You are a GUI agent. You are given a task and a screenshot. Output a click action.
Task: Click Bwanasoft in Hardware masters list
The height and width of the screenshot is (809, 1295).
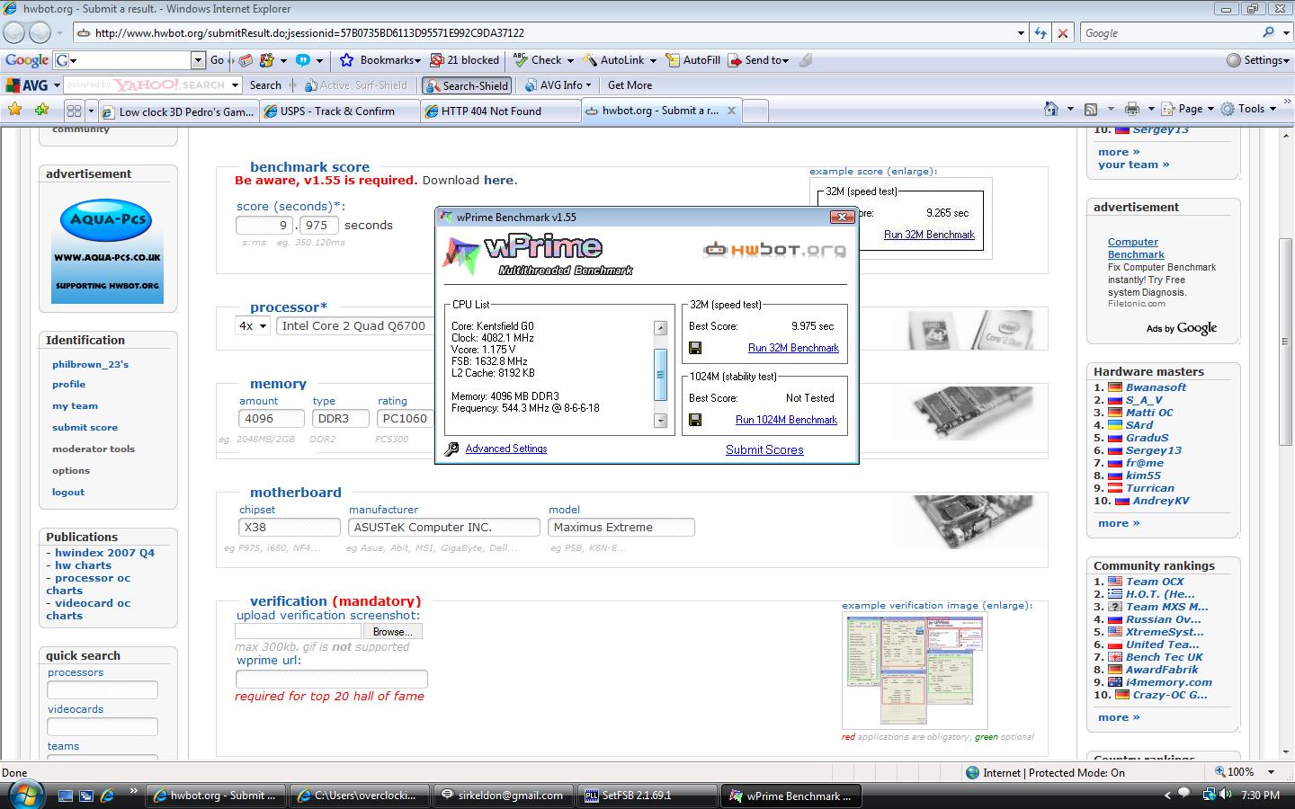[x=1156, y=387]
